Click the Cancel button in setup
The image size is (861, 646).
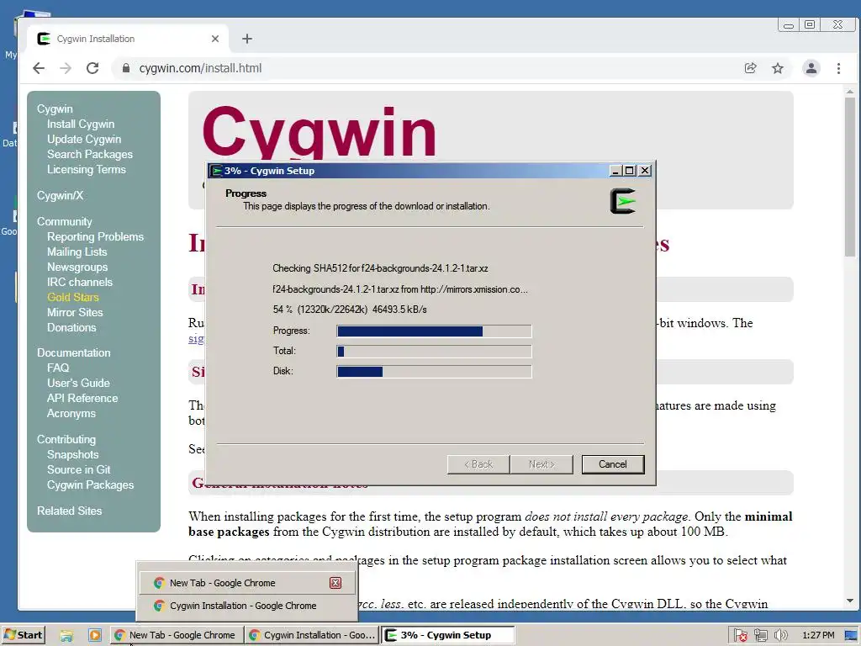[613, 464]
